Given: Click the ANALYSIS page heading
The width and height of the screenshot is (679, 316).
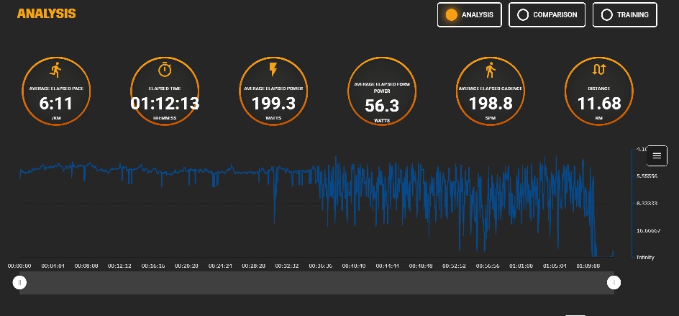Looking at the screenshot, I should click(46, 14).
